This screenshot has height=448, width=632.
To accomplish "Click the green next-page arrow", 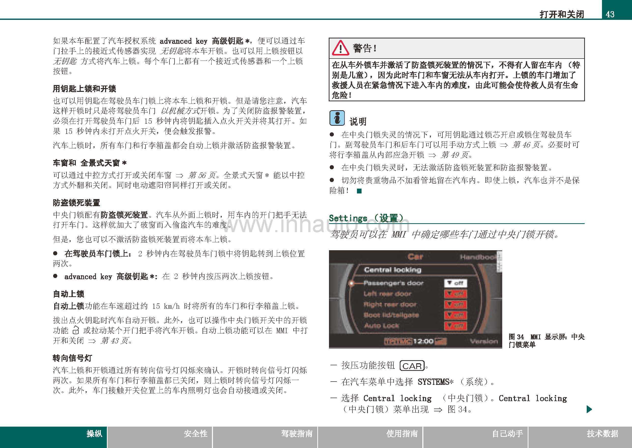I will pos(589,409).
